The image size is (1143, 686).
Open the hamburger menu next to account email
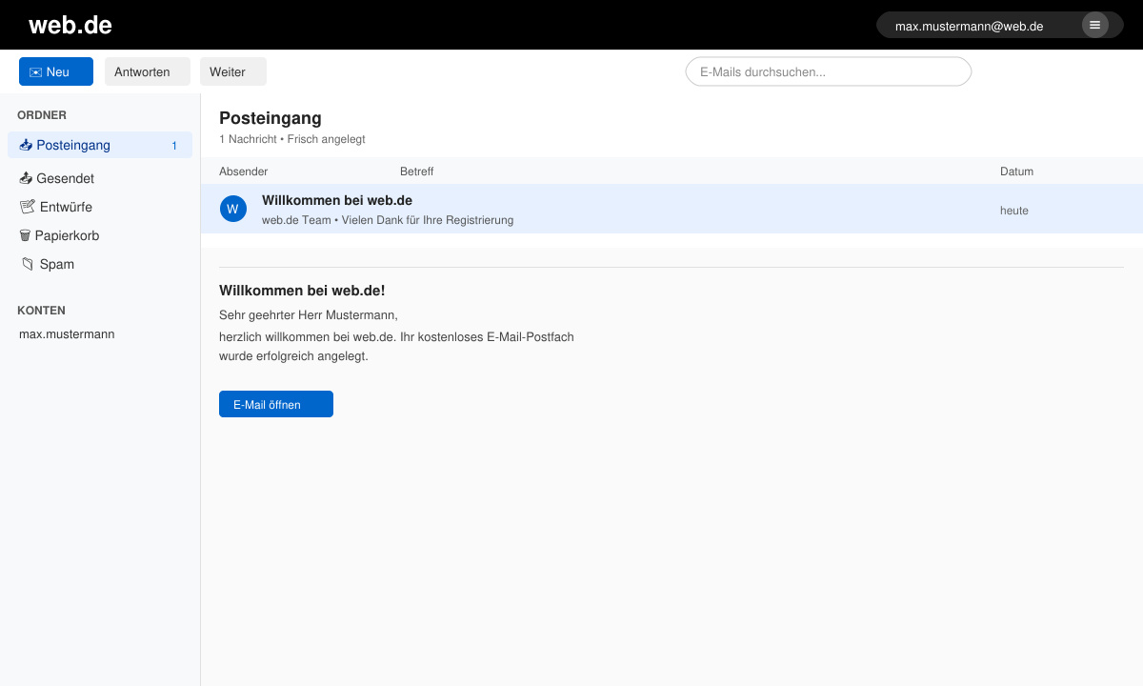pyautogui.click(x=1095, y=25)
